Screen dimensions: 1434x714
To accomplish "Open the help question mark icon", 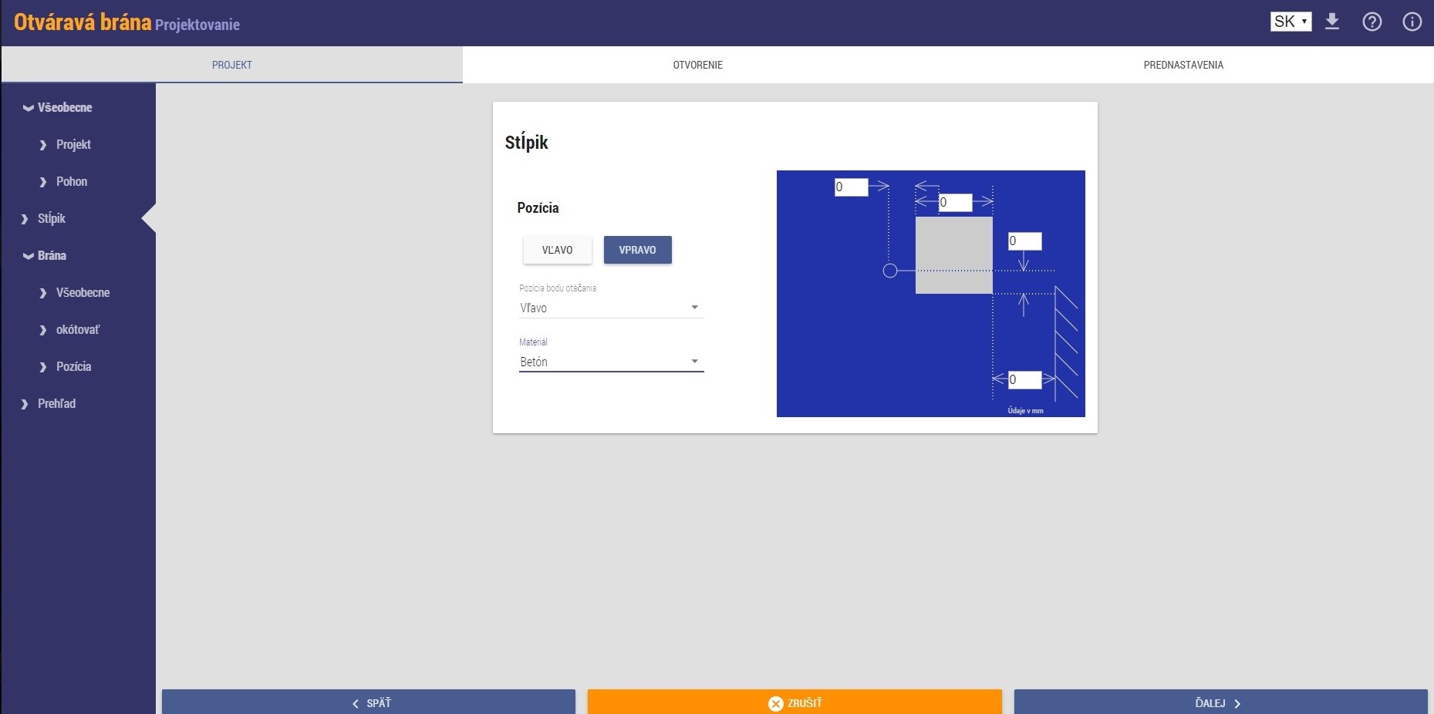I will 1372,22.
